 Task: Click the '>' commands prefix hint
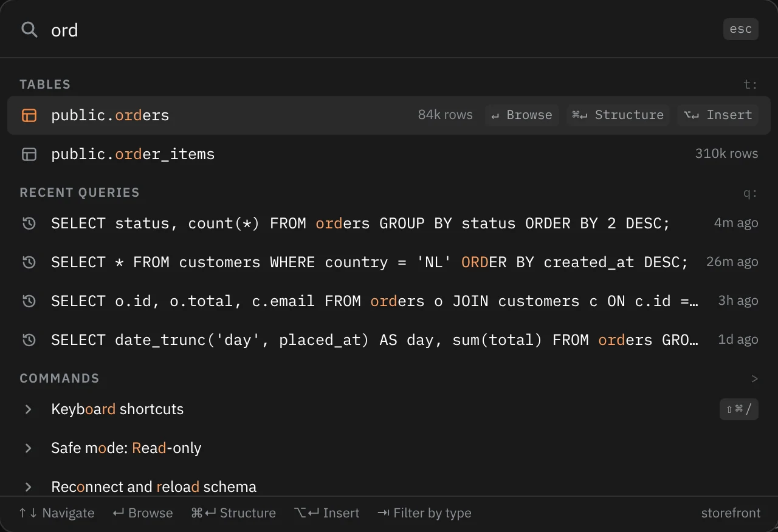754,379
